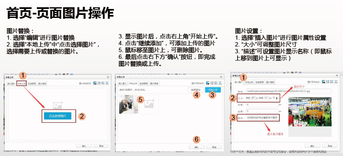Image resolution: width=343 pixels, height=156 pixels.
Task: Open 插入图片 tab in image settings dialog
Action: [238, 82]
